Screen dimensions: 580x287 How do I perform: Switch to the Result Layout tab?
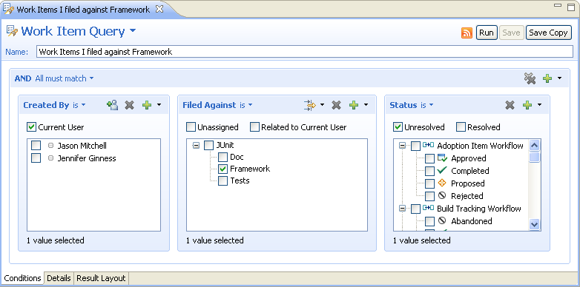[x=101, y=278]
